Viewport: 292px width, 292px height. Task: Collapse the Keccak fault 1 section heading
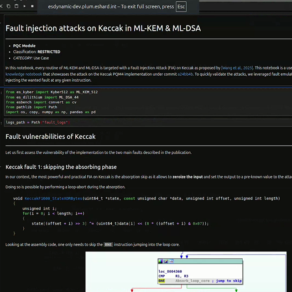pos(0,167)
